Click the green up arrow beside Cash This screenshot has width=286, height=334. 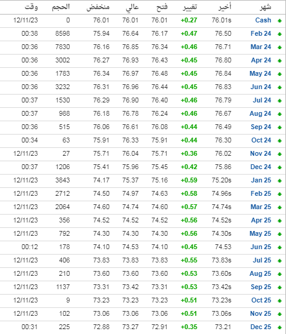[279, 21]
